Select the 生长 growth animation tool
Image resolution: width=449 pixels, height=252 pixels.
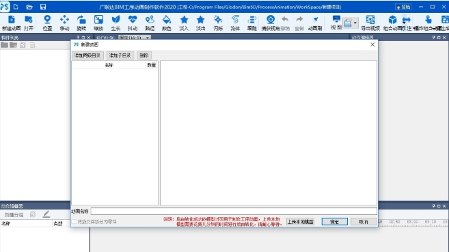pos(115,23)
